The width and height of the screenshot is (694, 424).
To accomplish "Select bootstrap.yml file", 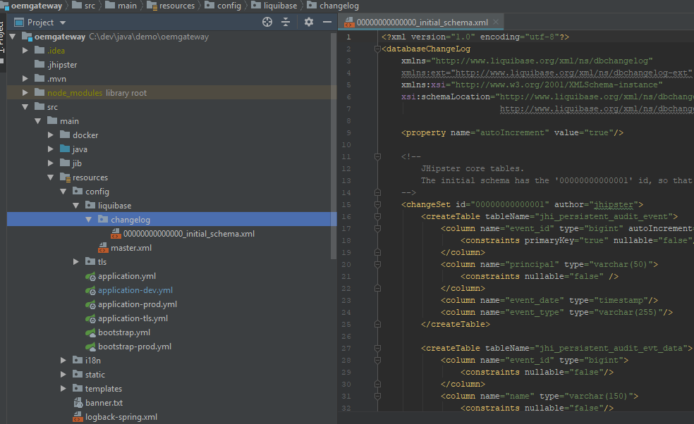I will pos(124,332).
